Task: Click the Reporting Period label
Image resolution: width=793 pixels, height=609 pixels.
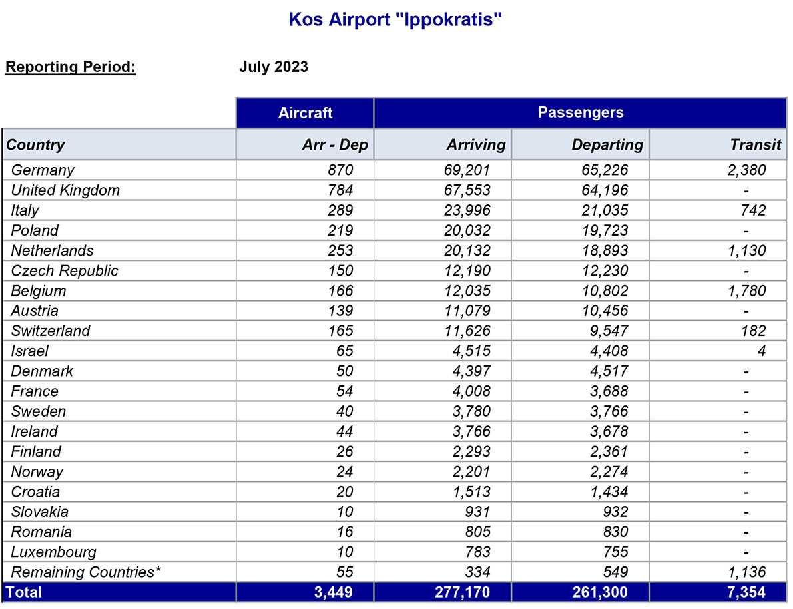Action: click(x=71, y=67)
